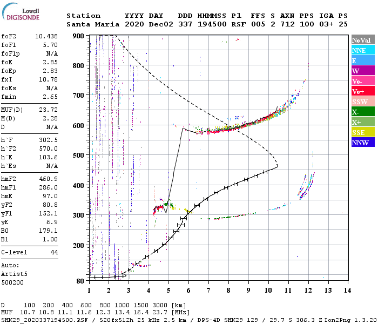Click the MUF table value 23.7
This screenshot has height=324, width=378.
click(160, 313)
